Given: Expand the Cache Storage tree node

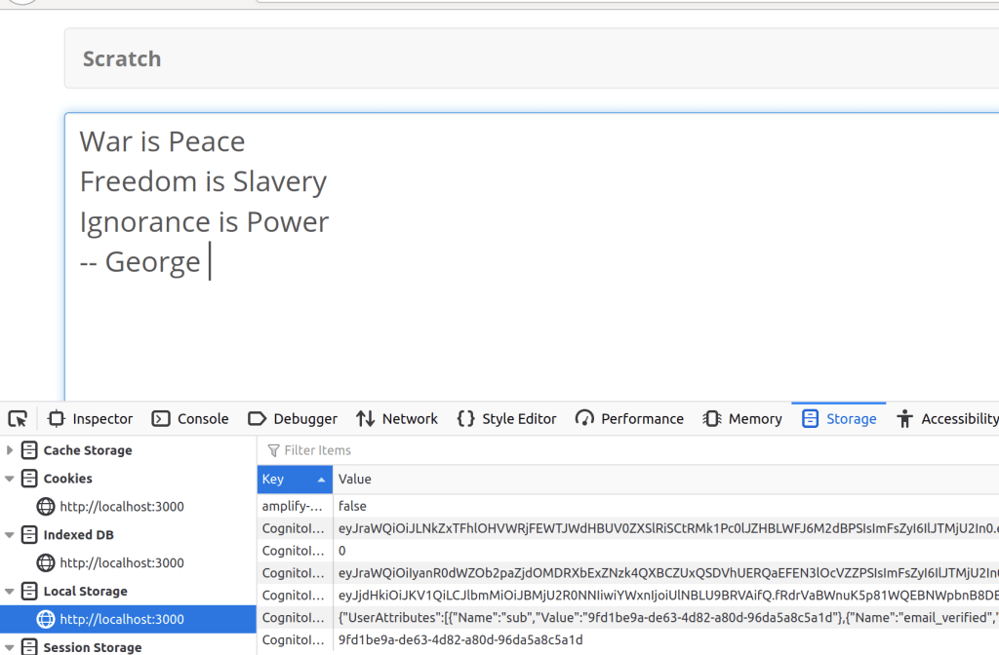Looking at the screenshot, I should [11, 450].
